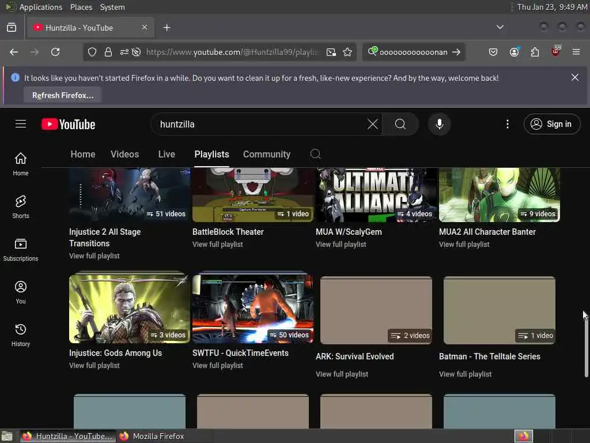Open BattleBlock Theater playlist thumbnail
Image resolution: width=590 pixels, height=443 pixels.
252,195
